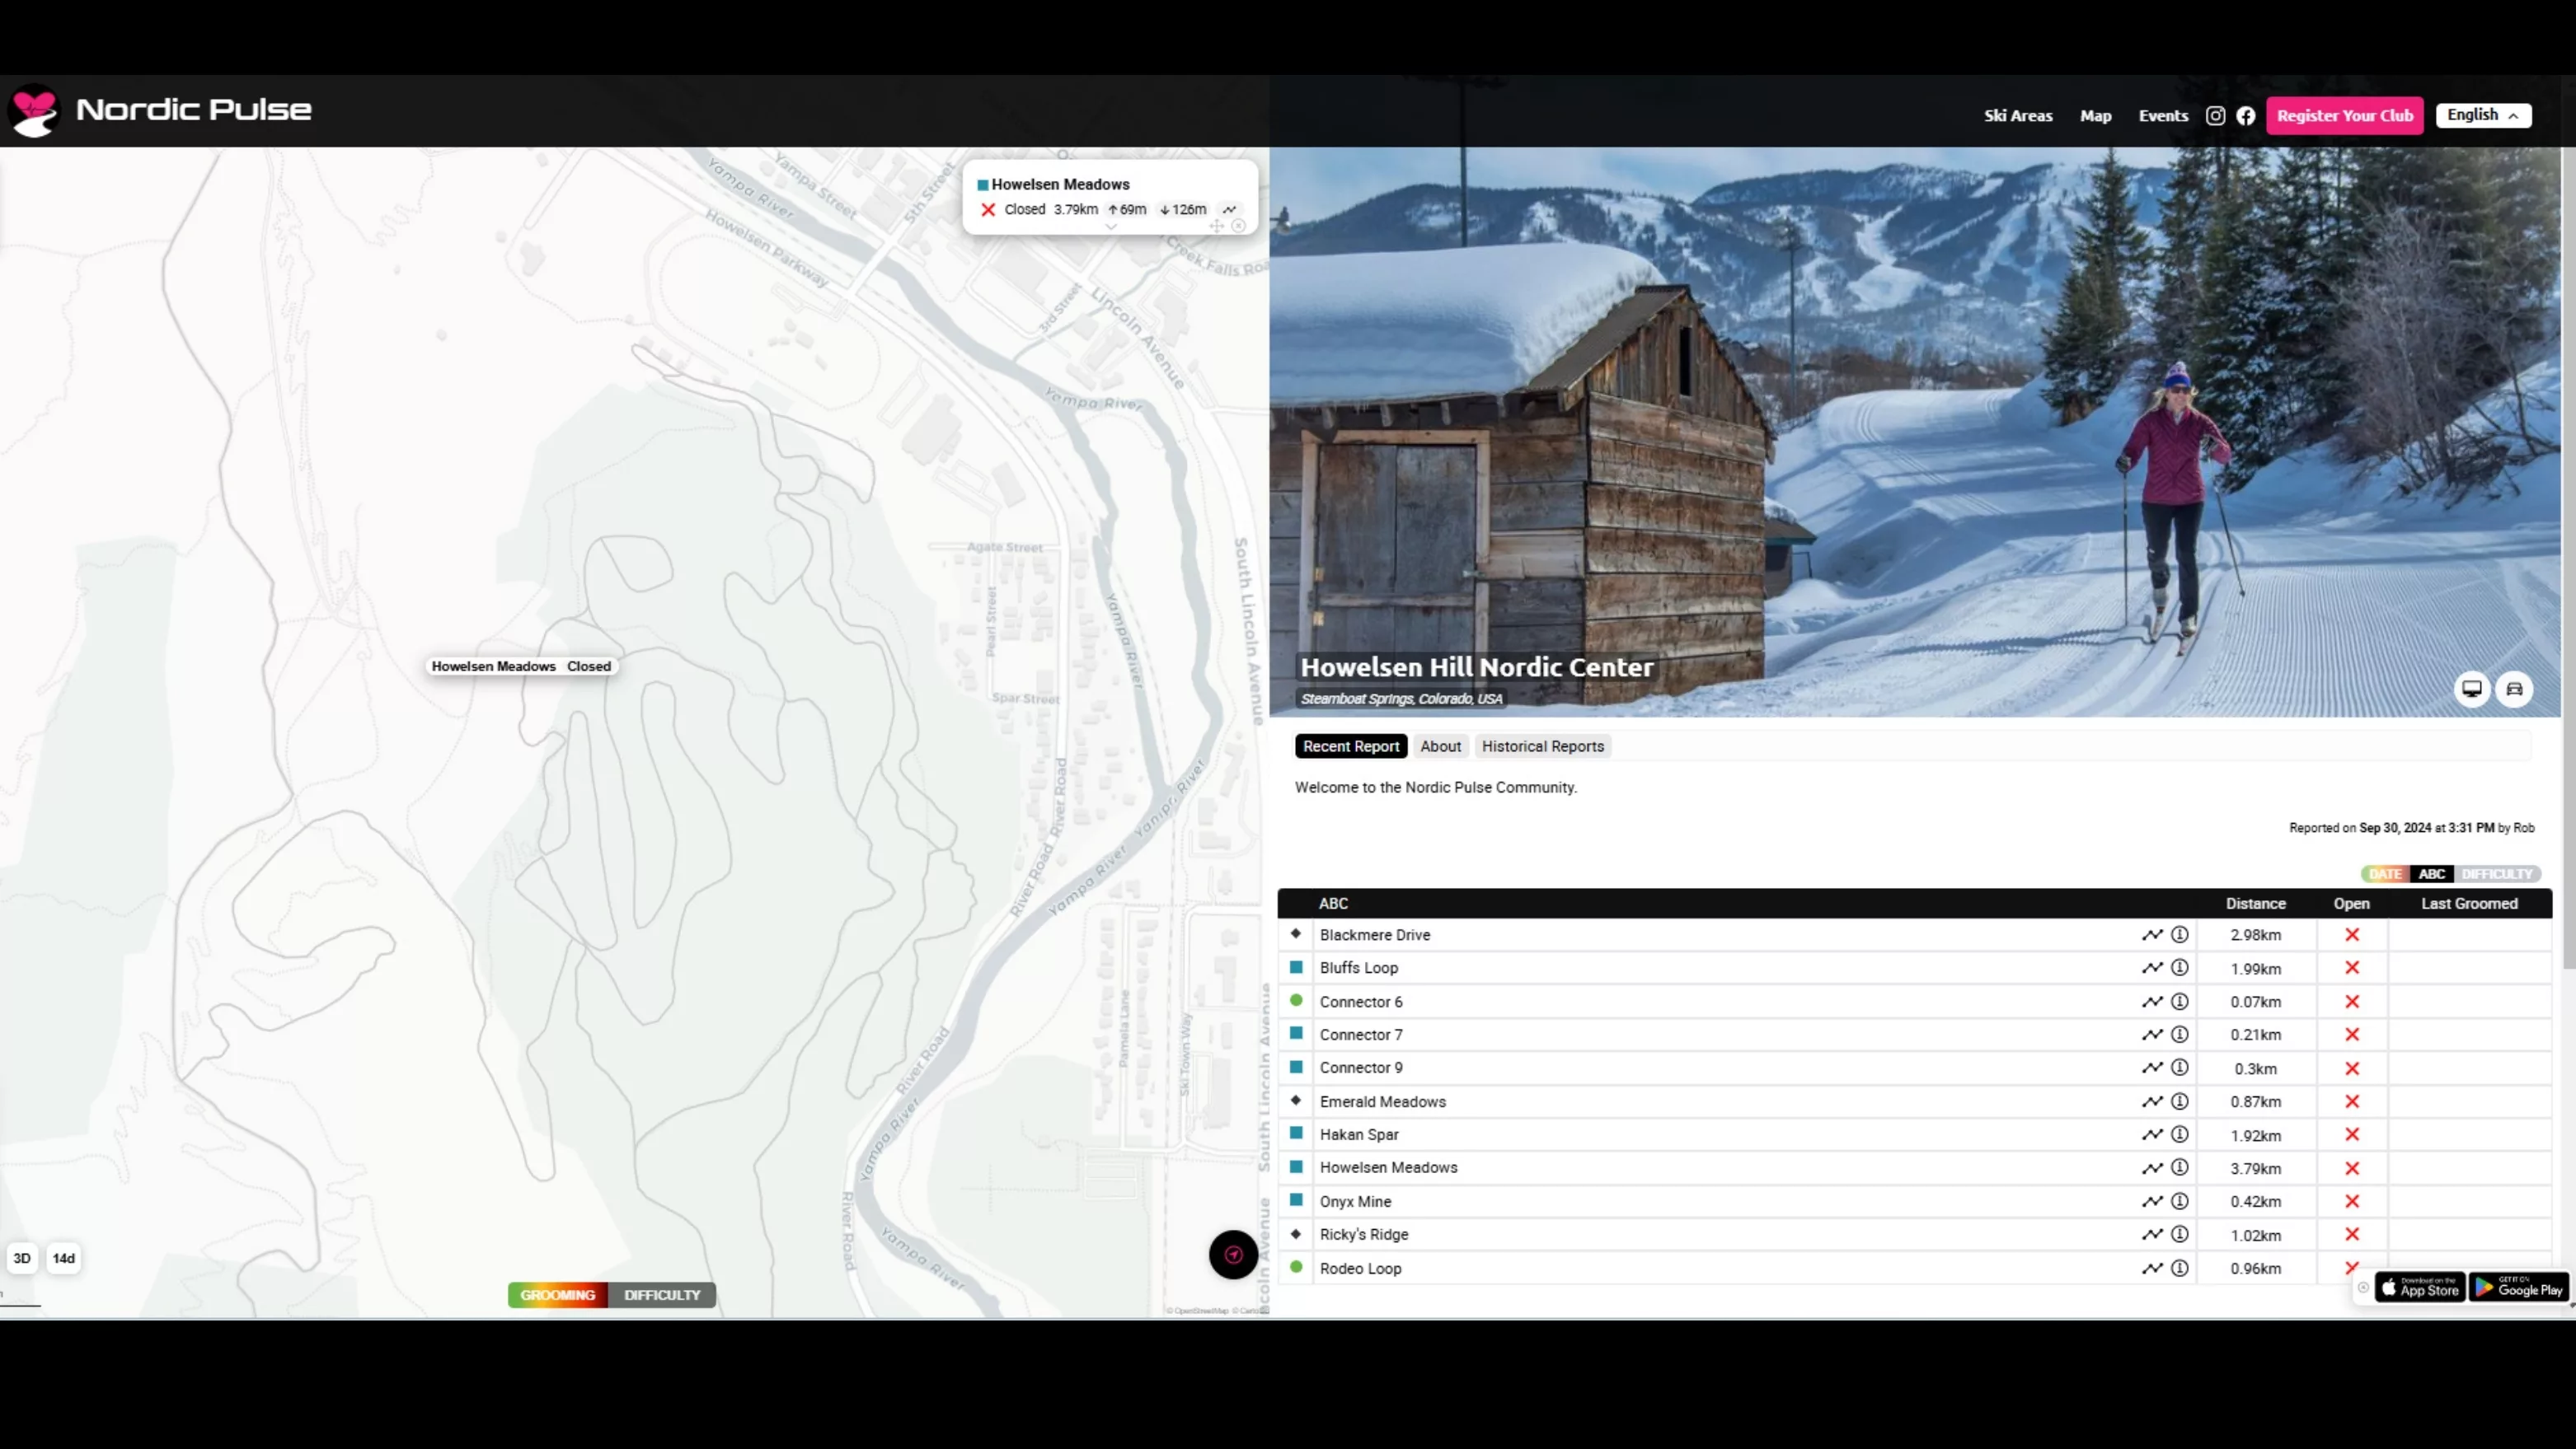
Task: Click the green difficulty dot for Connector 6
Action: pyautogui.click(x=1296, y=1000)
